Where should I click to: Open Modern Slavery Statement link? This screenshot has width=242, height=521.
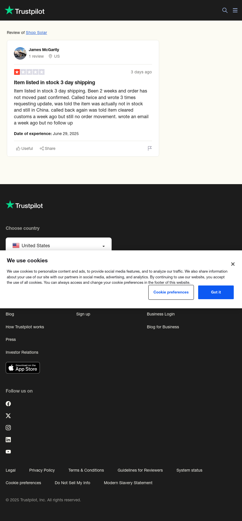(128, 483)
